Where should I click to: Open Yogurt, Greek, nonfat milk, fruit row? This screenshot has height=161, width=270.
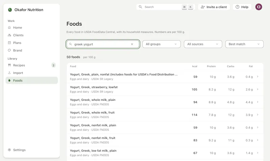point(165,140)
